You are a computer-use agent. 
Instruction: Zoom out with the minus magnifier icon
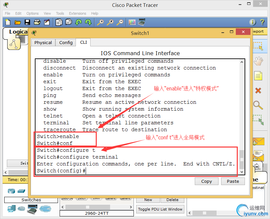click(x=120, y=22)
